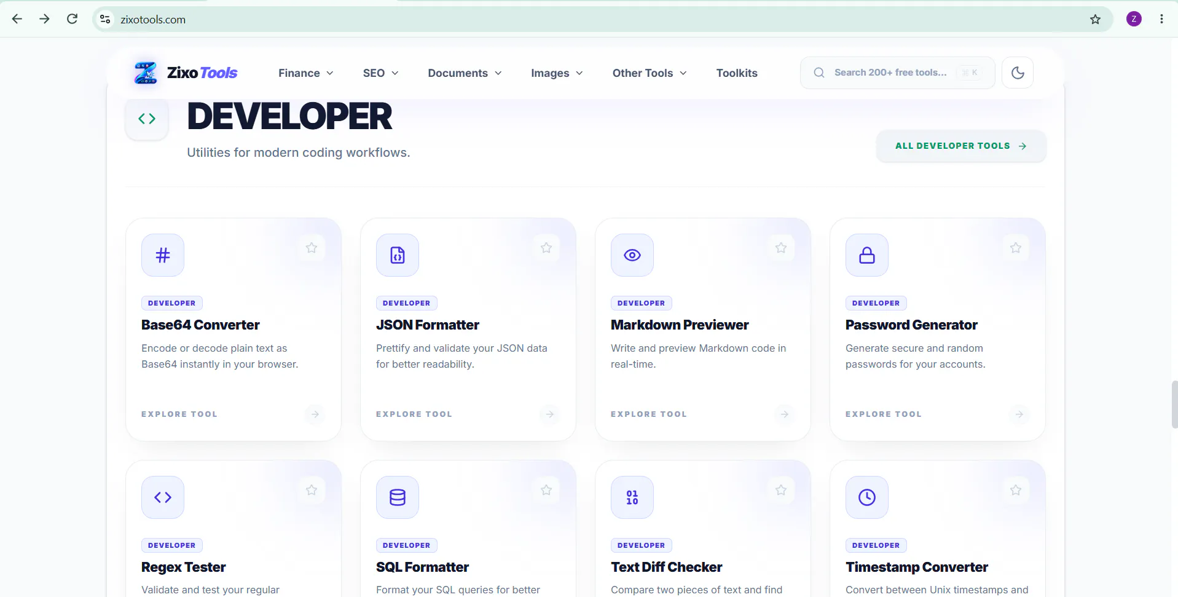Open the Password Generator title
The image size is (1178, 597).
[x=911, y=325]
